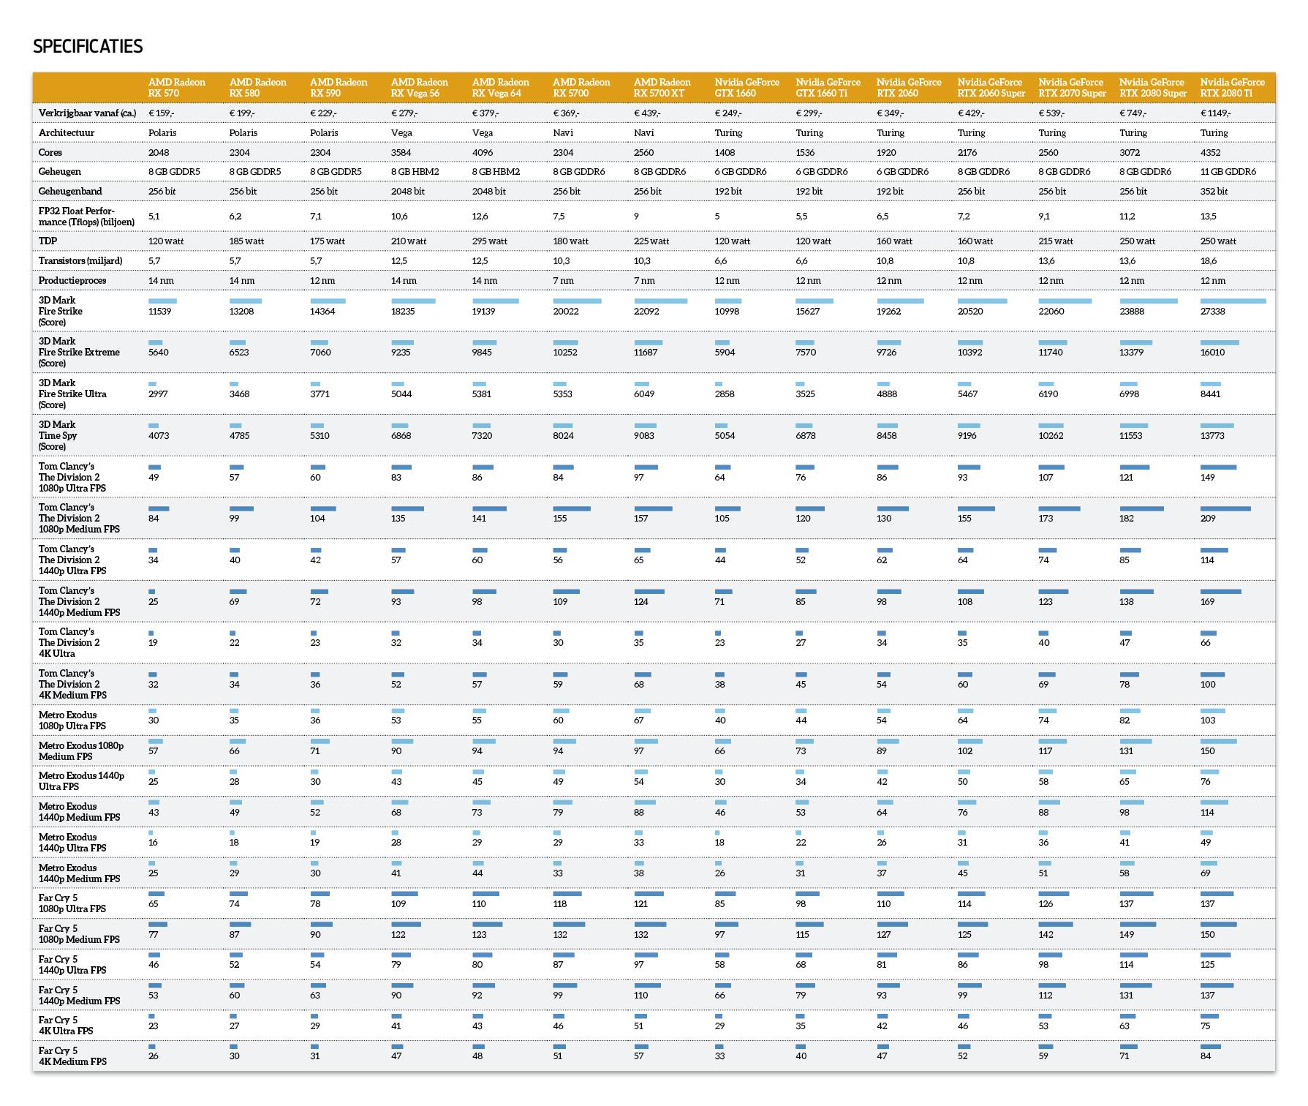This screenshot has height=1106, width=1308.
Task: Click 'Far Cry 5 1080p Ultra FPS' row label
Action: (72, 903)
